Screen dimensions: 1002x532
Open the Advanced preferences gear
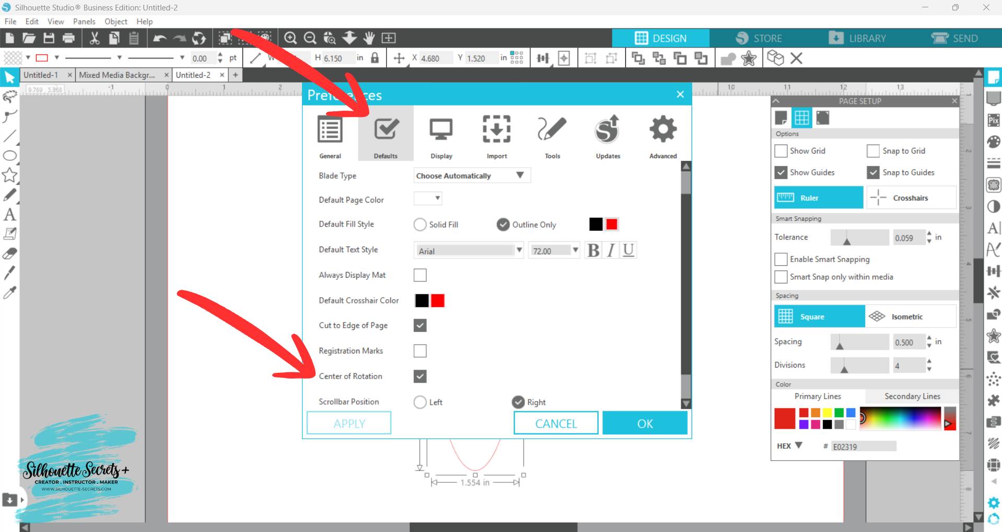tap(662, 135)
